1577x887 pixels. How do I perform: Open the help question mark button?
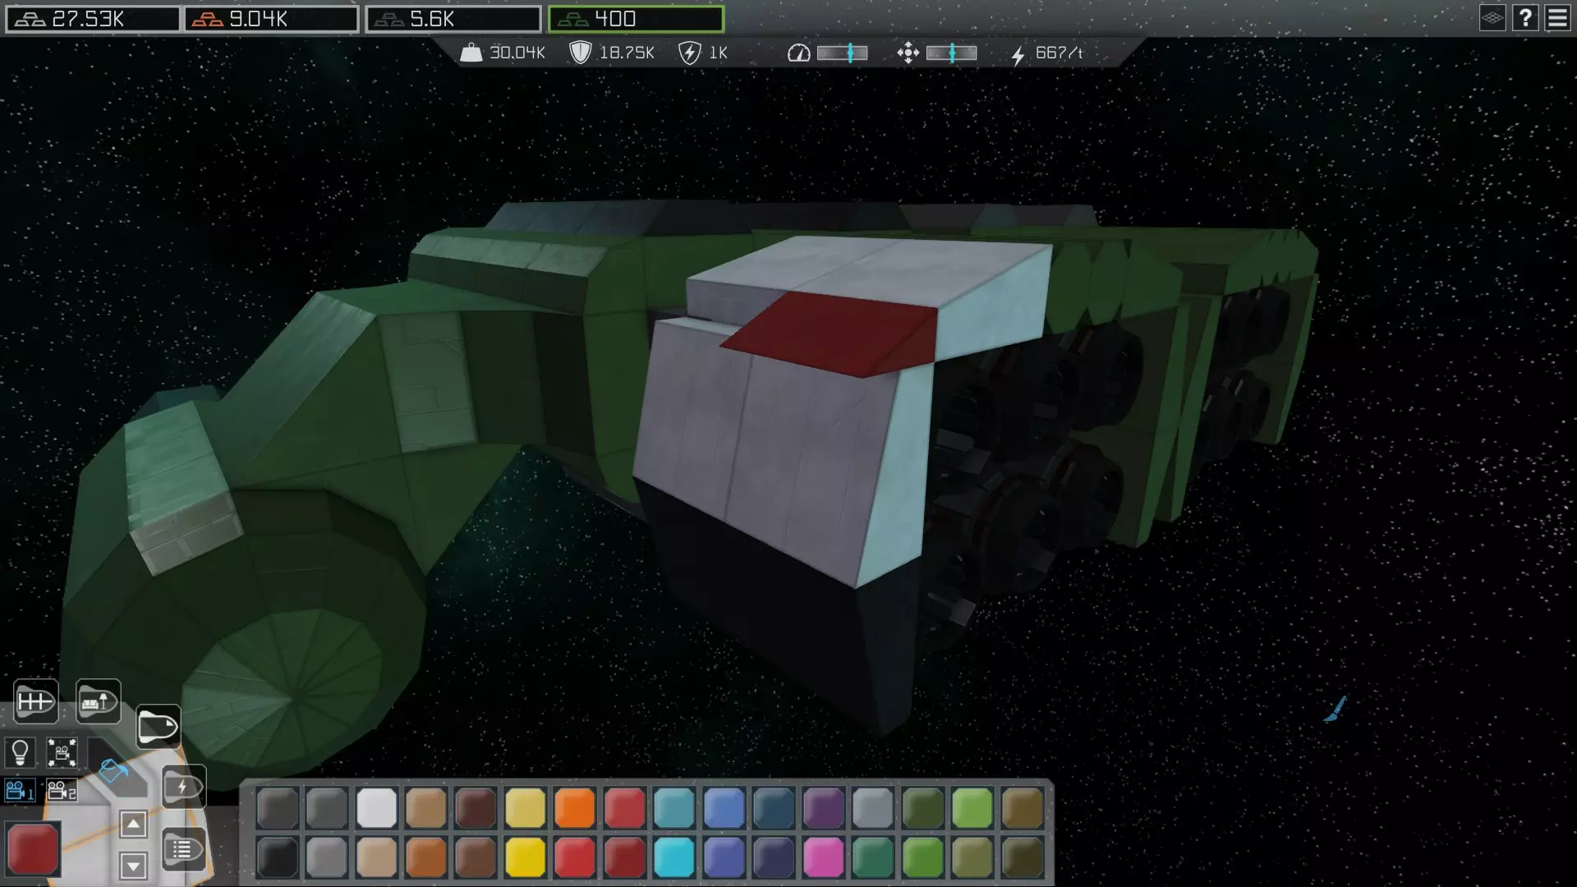pyautogui.click(x=1525, y=18)
